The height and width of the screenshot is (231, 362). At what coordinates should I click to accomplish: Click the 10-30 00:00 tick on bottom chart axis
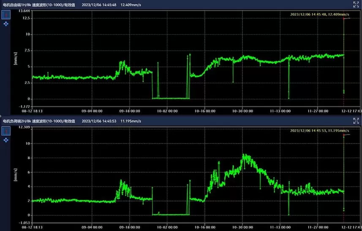(x=242, y=227)
